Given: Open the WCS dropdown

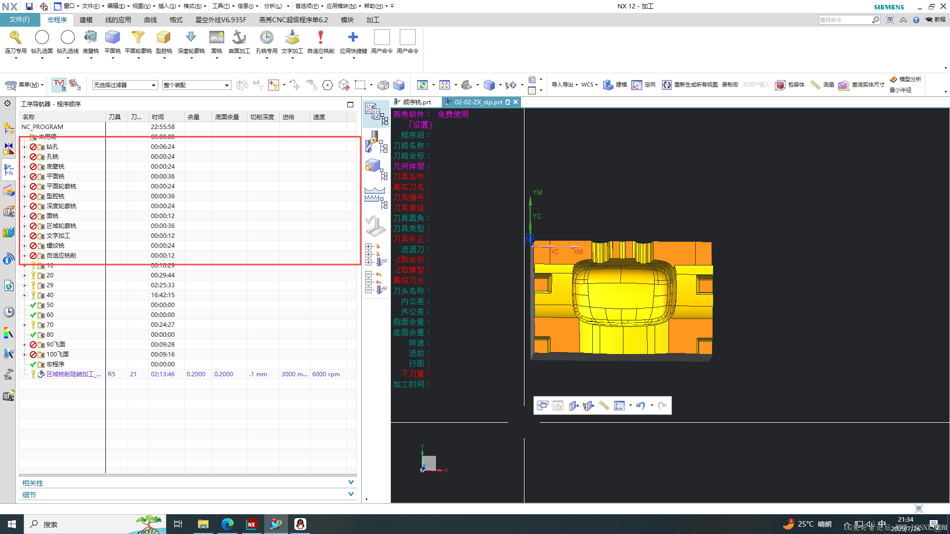Looking at the screenshot, I should (589, 85).
